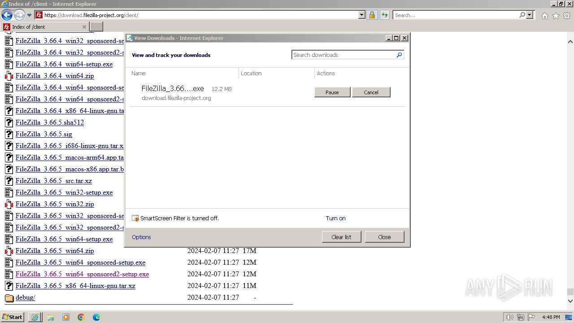This screenshot has height=323, width=574.
Task: Click the SmartScreen Filter shield icon
Action: [135, 218]
